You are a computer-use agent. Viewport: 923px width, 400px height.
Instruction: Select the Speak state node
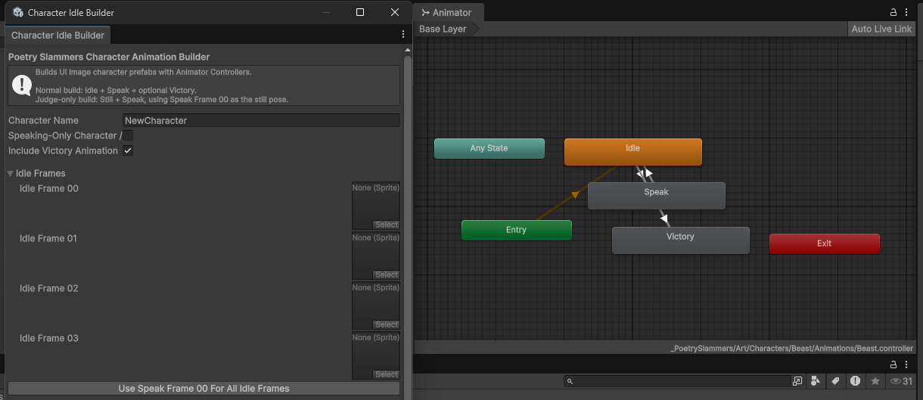[656, 195]
